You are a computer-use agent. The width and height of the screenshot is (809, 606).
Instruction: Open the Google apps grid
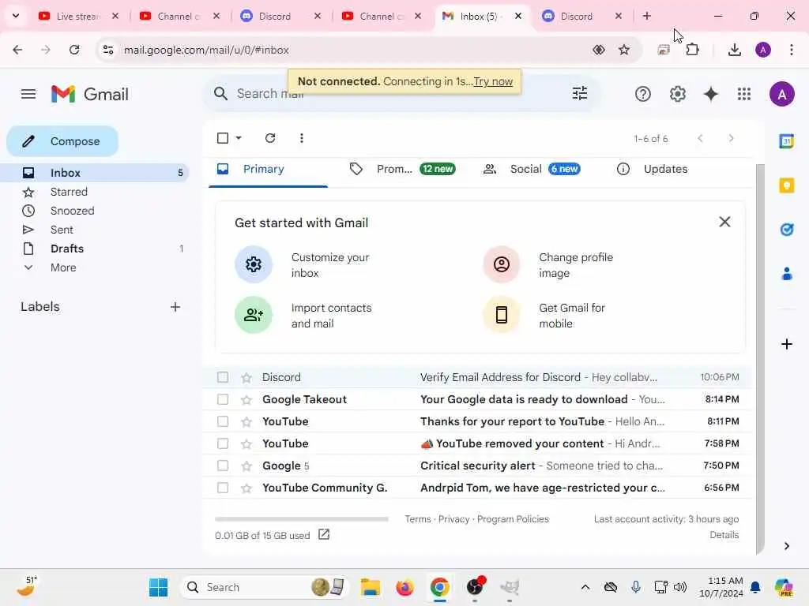tap(744, 94)
